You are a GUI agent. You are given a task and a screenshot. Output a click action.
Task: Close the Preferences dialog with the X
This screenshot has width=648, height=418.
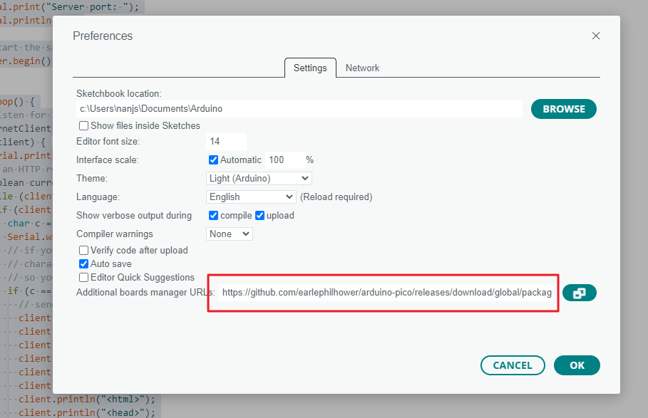[x=596, y=35]
